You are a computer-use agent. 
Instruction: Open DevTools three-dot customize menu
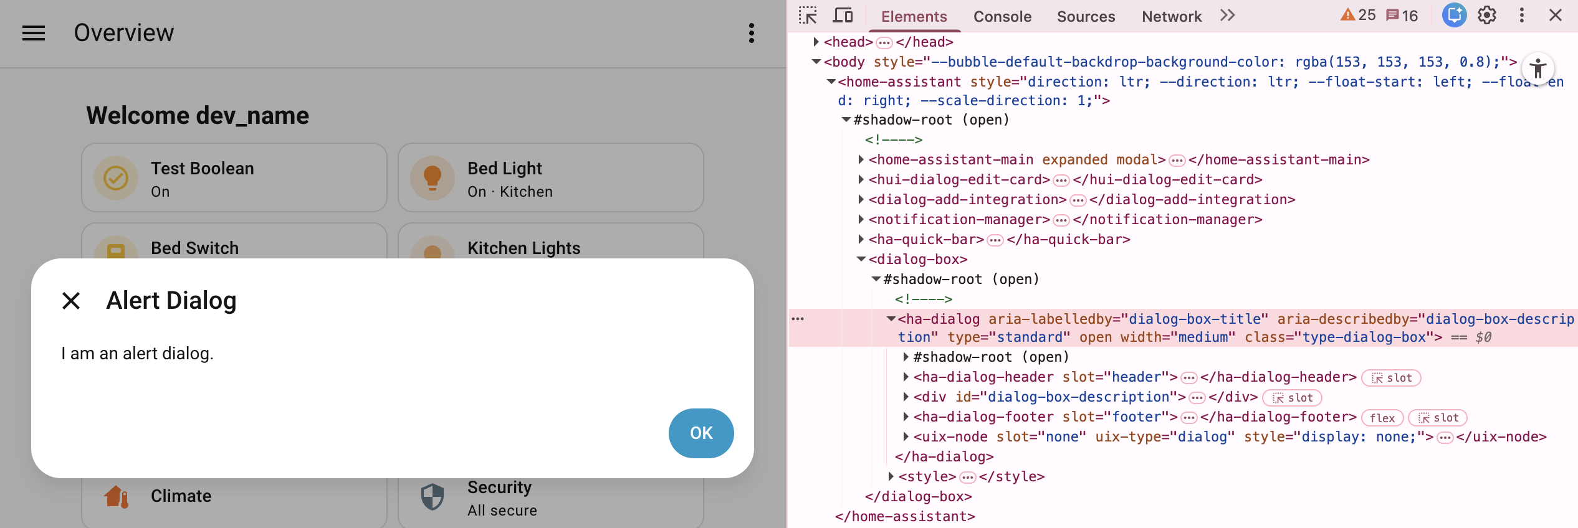coord(1521,16)
